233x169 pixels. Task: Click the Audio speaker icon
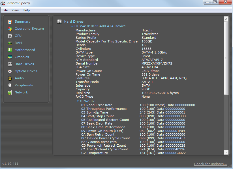point(10,78)
